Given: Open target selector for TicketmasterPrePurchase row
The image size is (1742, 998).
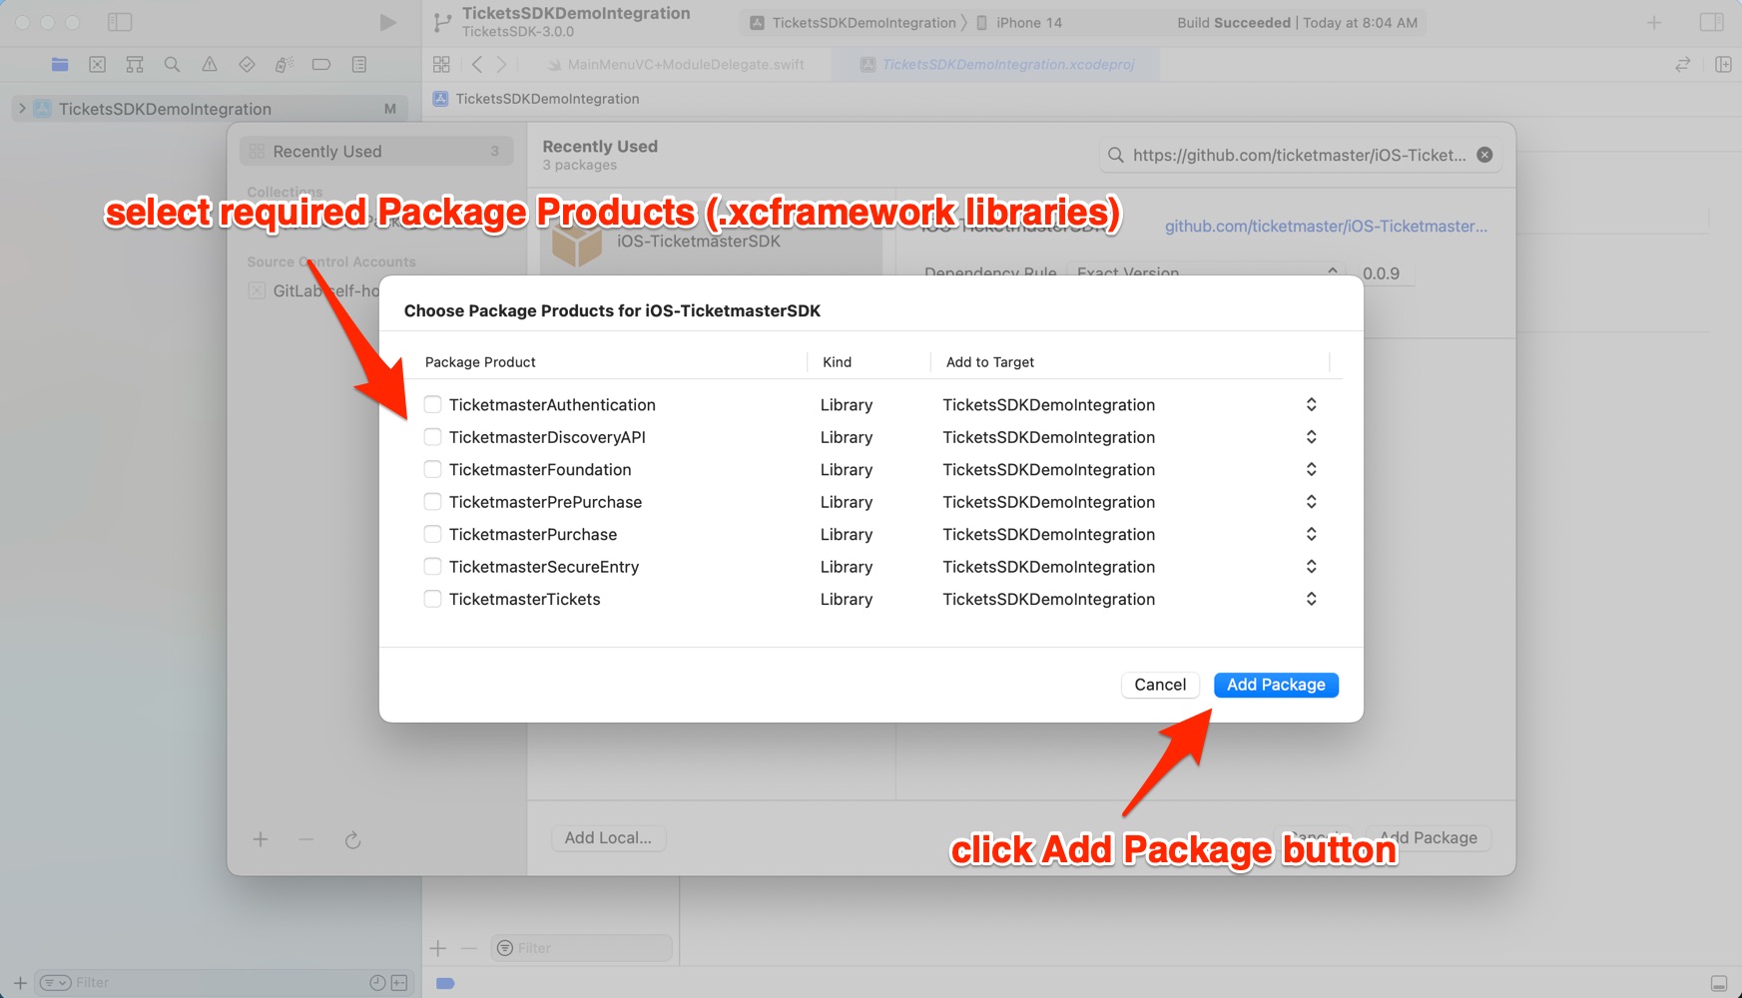Looking at the screenshot, I should click(1311, 502).
